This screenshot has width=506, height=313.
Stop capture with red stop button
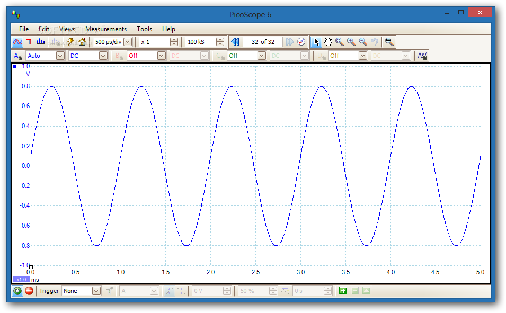(x=29, y=291)
